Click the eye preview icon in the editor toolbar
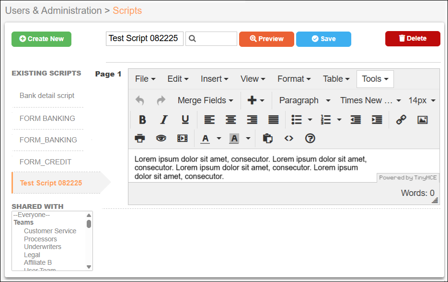Viewport: 448px width, 282px height. [161, 138]
